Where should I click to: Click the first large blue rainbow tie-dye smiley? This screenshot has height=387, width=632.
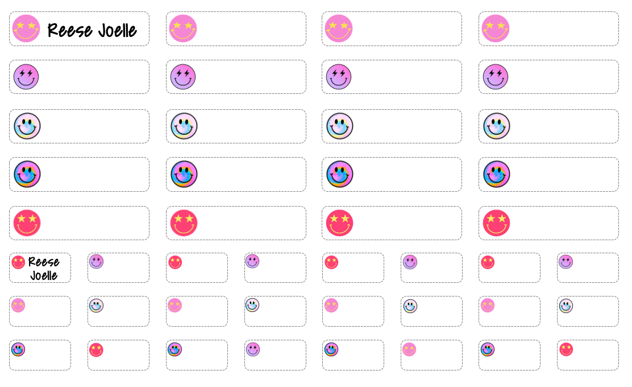pyautogui.click(x=26, y=174)
